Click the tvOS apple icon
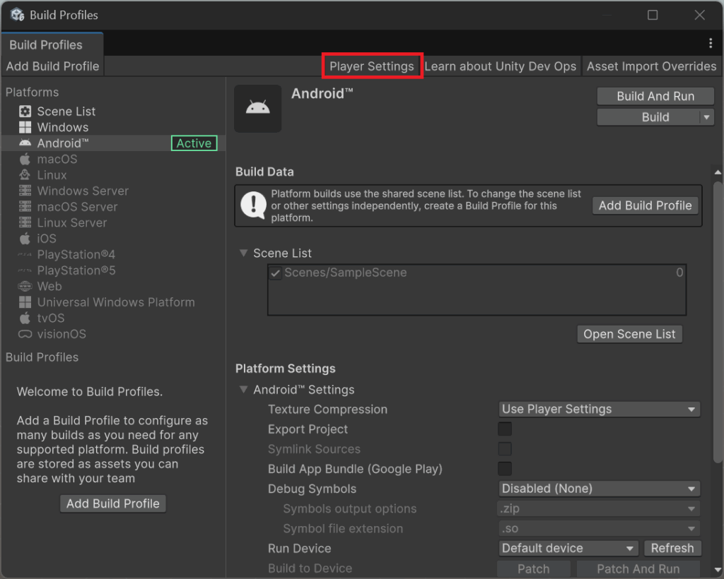 coord(25,318)
